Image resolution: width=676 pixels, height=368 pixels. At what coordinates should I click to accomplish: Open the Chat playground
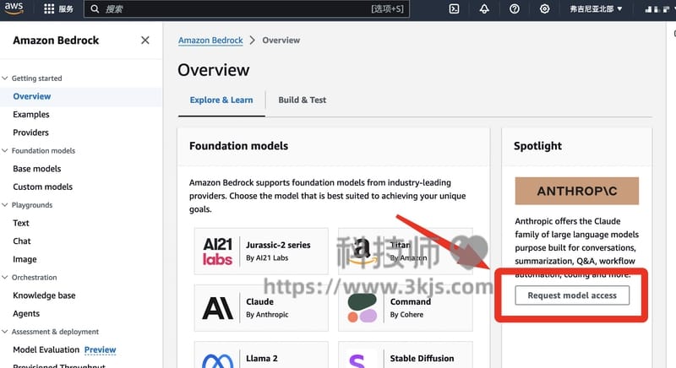[22, 241]
